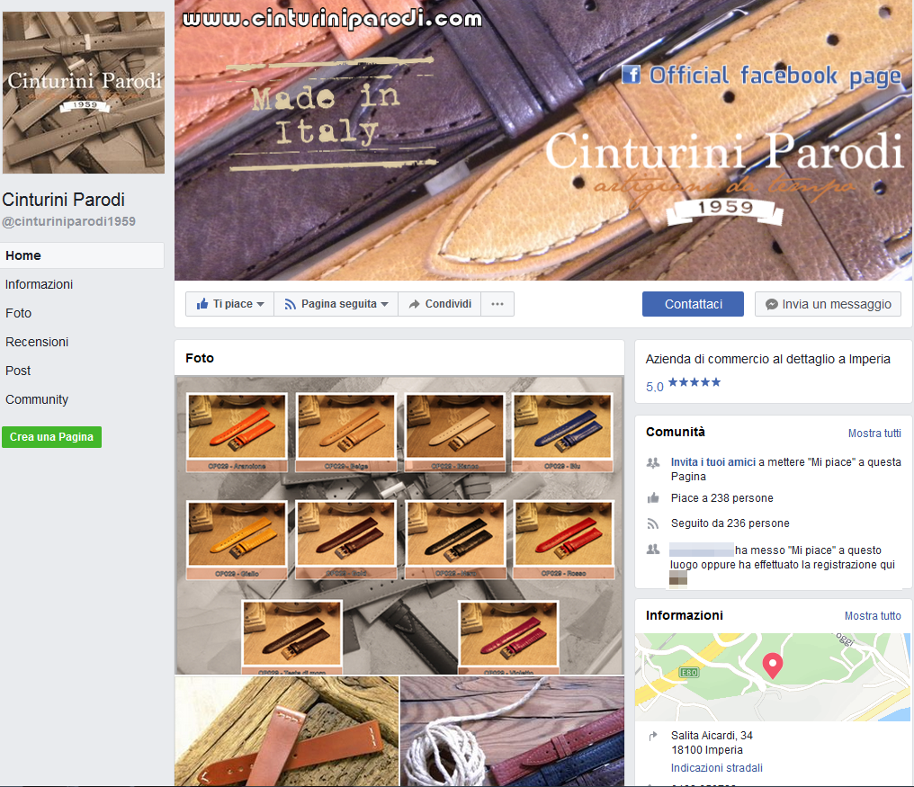Screen dimensions: 914x787
Task: Open the orange Arancione strap photo
Action: pyautogui.click(x=237, y=432)
